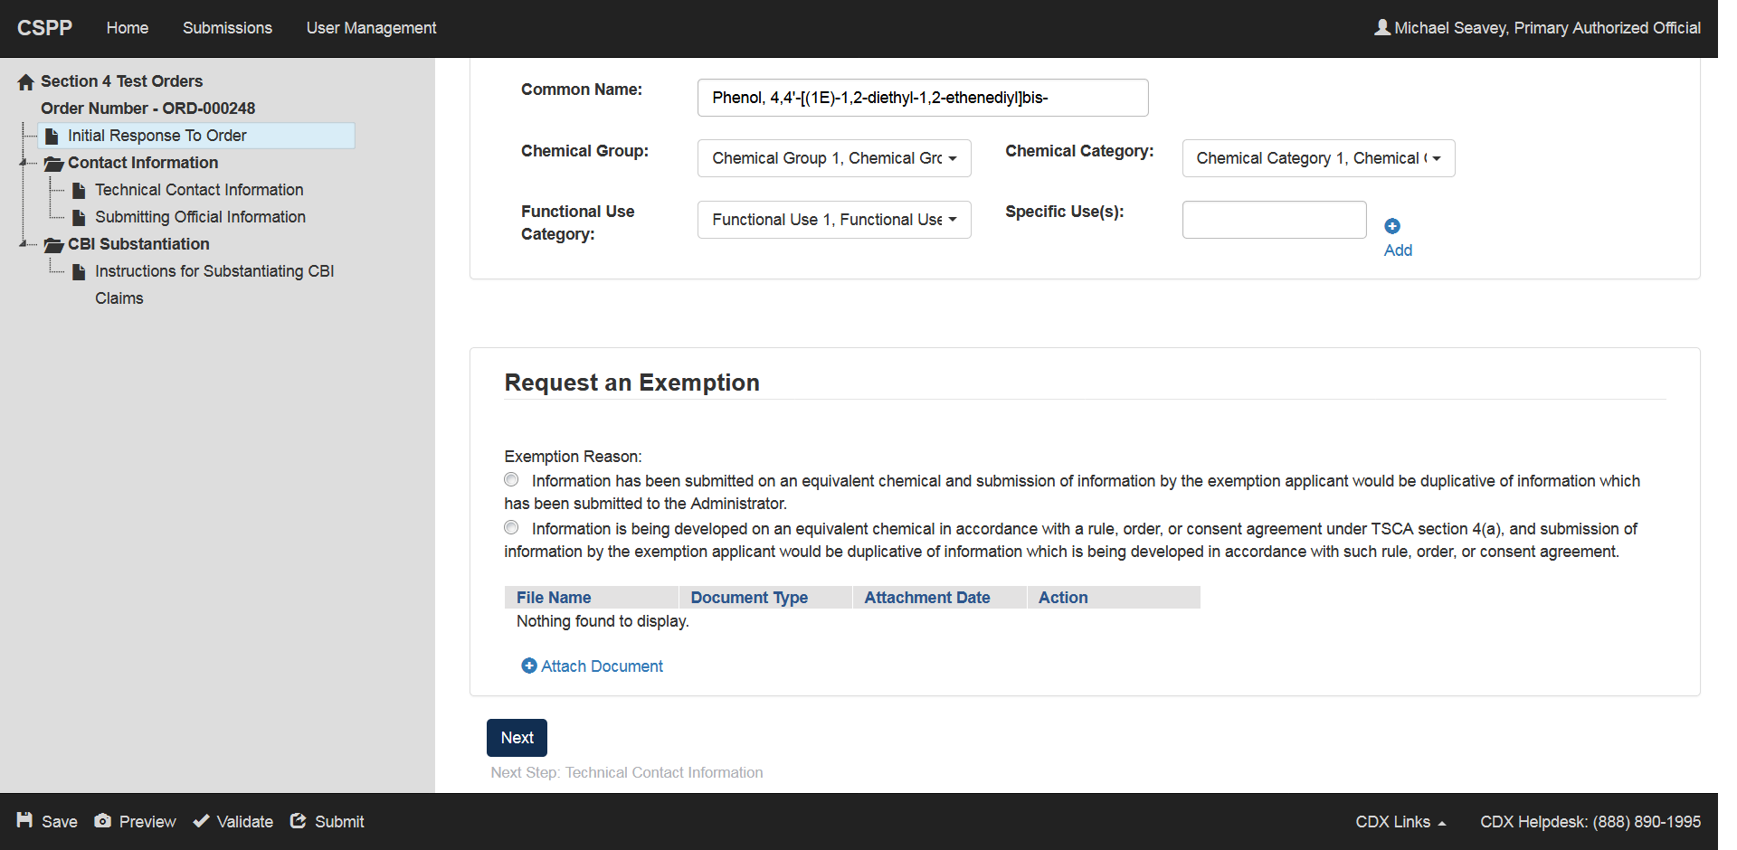Screen dimensions: 1737x850
Task: Open the Functional Use Category dropdown
Action: (x=833, y=220)
